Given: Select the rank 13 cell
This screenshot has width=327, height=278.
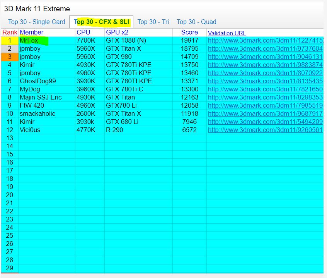Looking at the screenshot, I should (x=10, y=138).
